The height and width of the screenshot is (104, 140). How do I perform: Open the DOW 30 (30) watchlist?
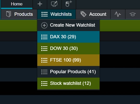tap(68, 48)
